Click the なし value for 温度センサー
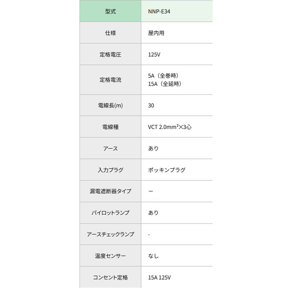Image resolution: width=288 pixels, height=288 pixels. click(x=154, y=256)
